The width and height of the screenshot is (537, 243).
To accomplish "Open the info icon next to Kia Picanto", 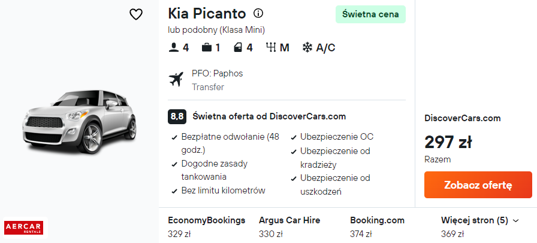I will point(258,14).
